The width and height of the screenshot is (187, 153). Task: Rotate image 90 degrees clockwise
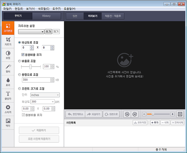(135, 114)
